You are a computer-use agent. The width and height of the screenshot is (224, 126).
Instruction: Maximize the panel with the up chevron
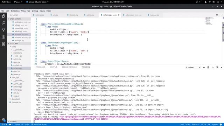click(x=212, y=68)
